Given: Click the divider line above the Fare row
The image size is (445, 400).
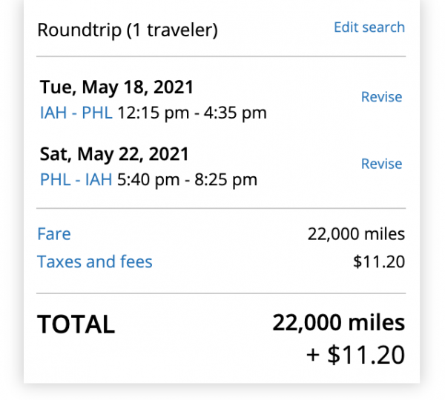Looking at the screenshot, I should (x=221, y=208).
